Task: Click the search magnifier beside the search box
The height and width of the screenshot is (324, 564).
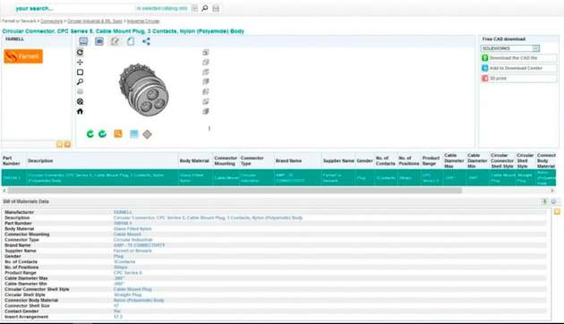Action: coord(205,8)
